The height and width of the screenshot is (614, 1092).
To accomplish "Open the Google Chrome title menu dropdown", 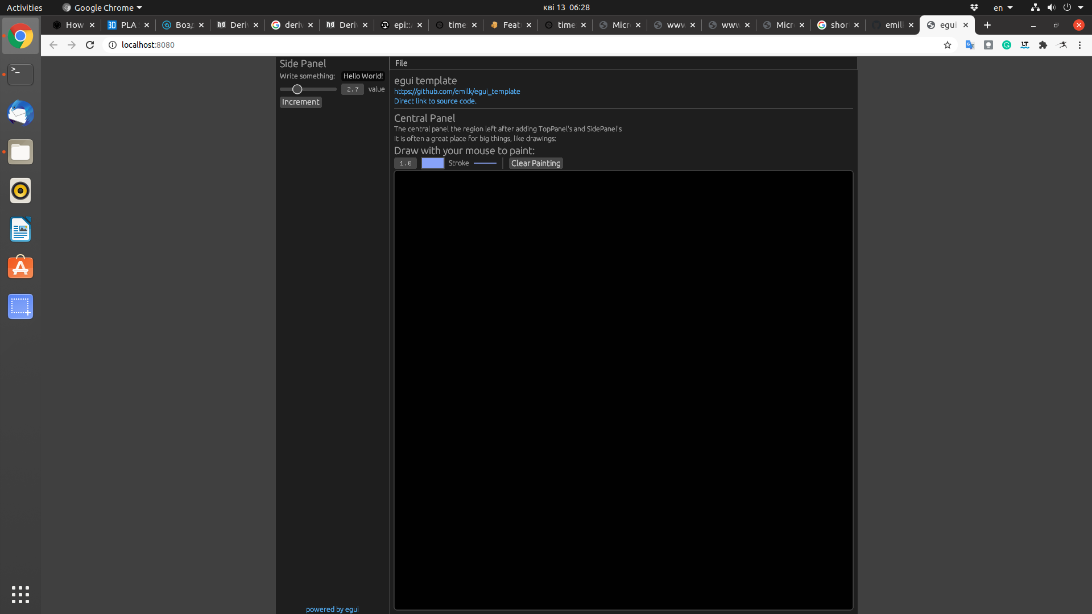I will pos(101,7).
